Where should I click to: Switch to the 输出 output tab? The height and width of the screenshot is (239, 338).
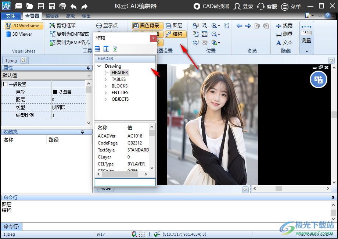[86, 16]
